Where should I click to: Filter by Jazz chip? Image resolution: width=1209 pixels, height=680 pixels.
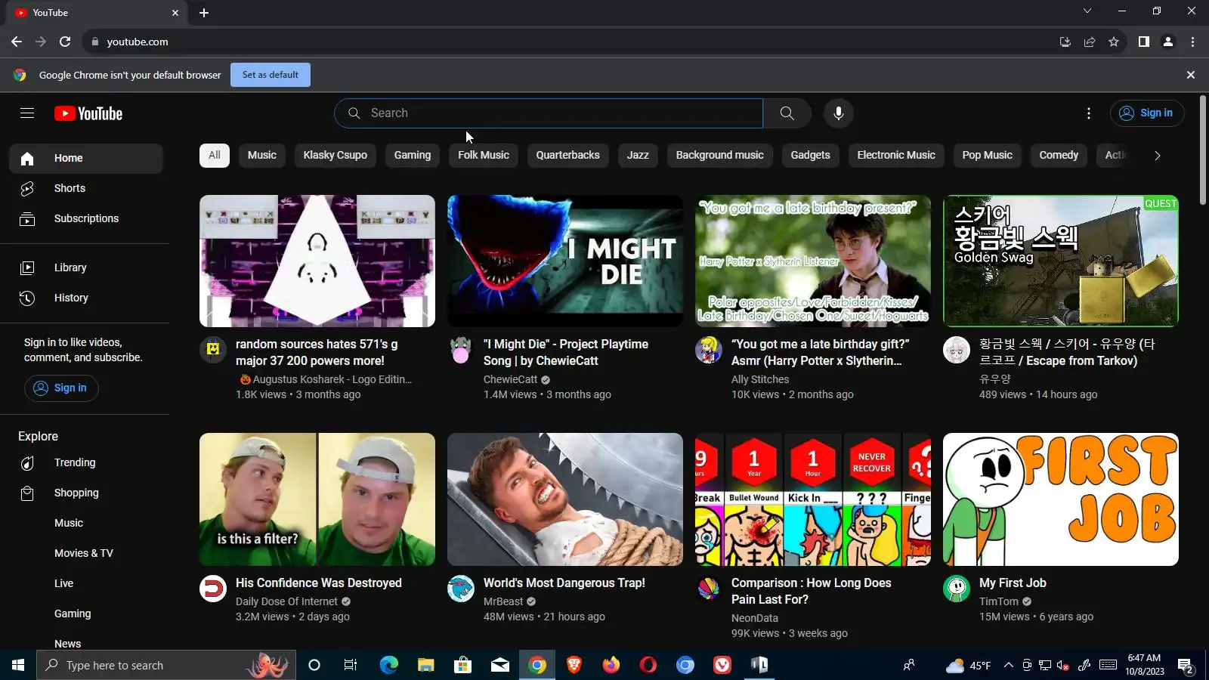click(638, 156)
